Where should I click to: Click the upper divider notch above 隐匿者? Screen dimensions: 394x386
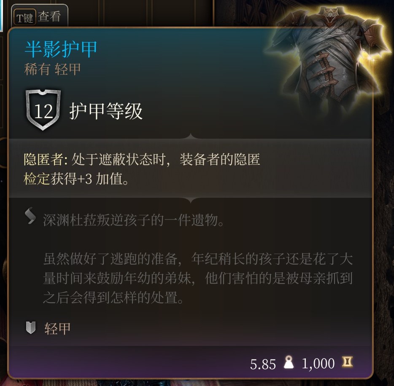point(191,136)
